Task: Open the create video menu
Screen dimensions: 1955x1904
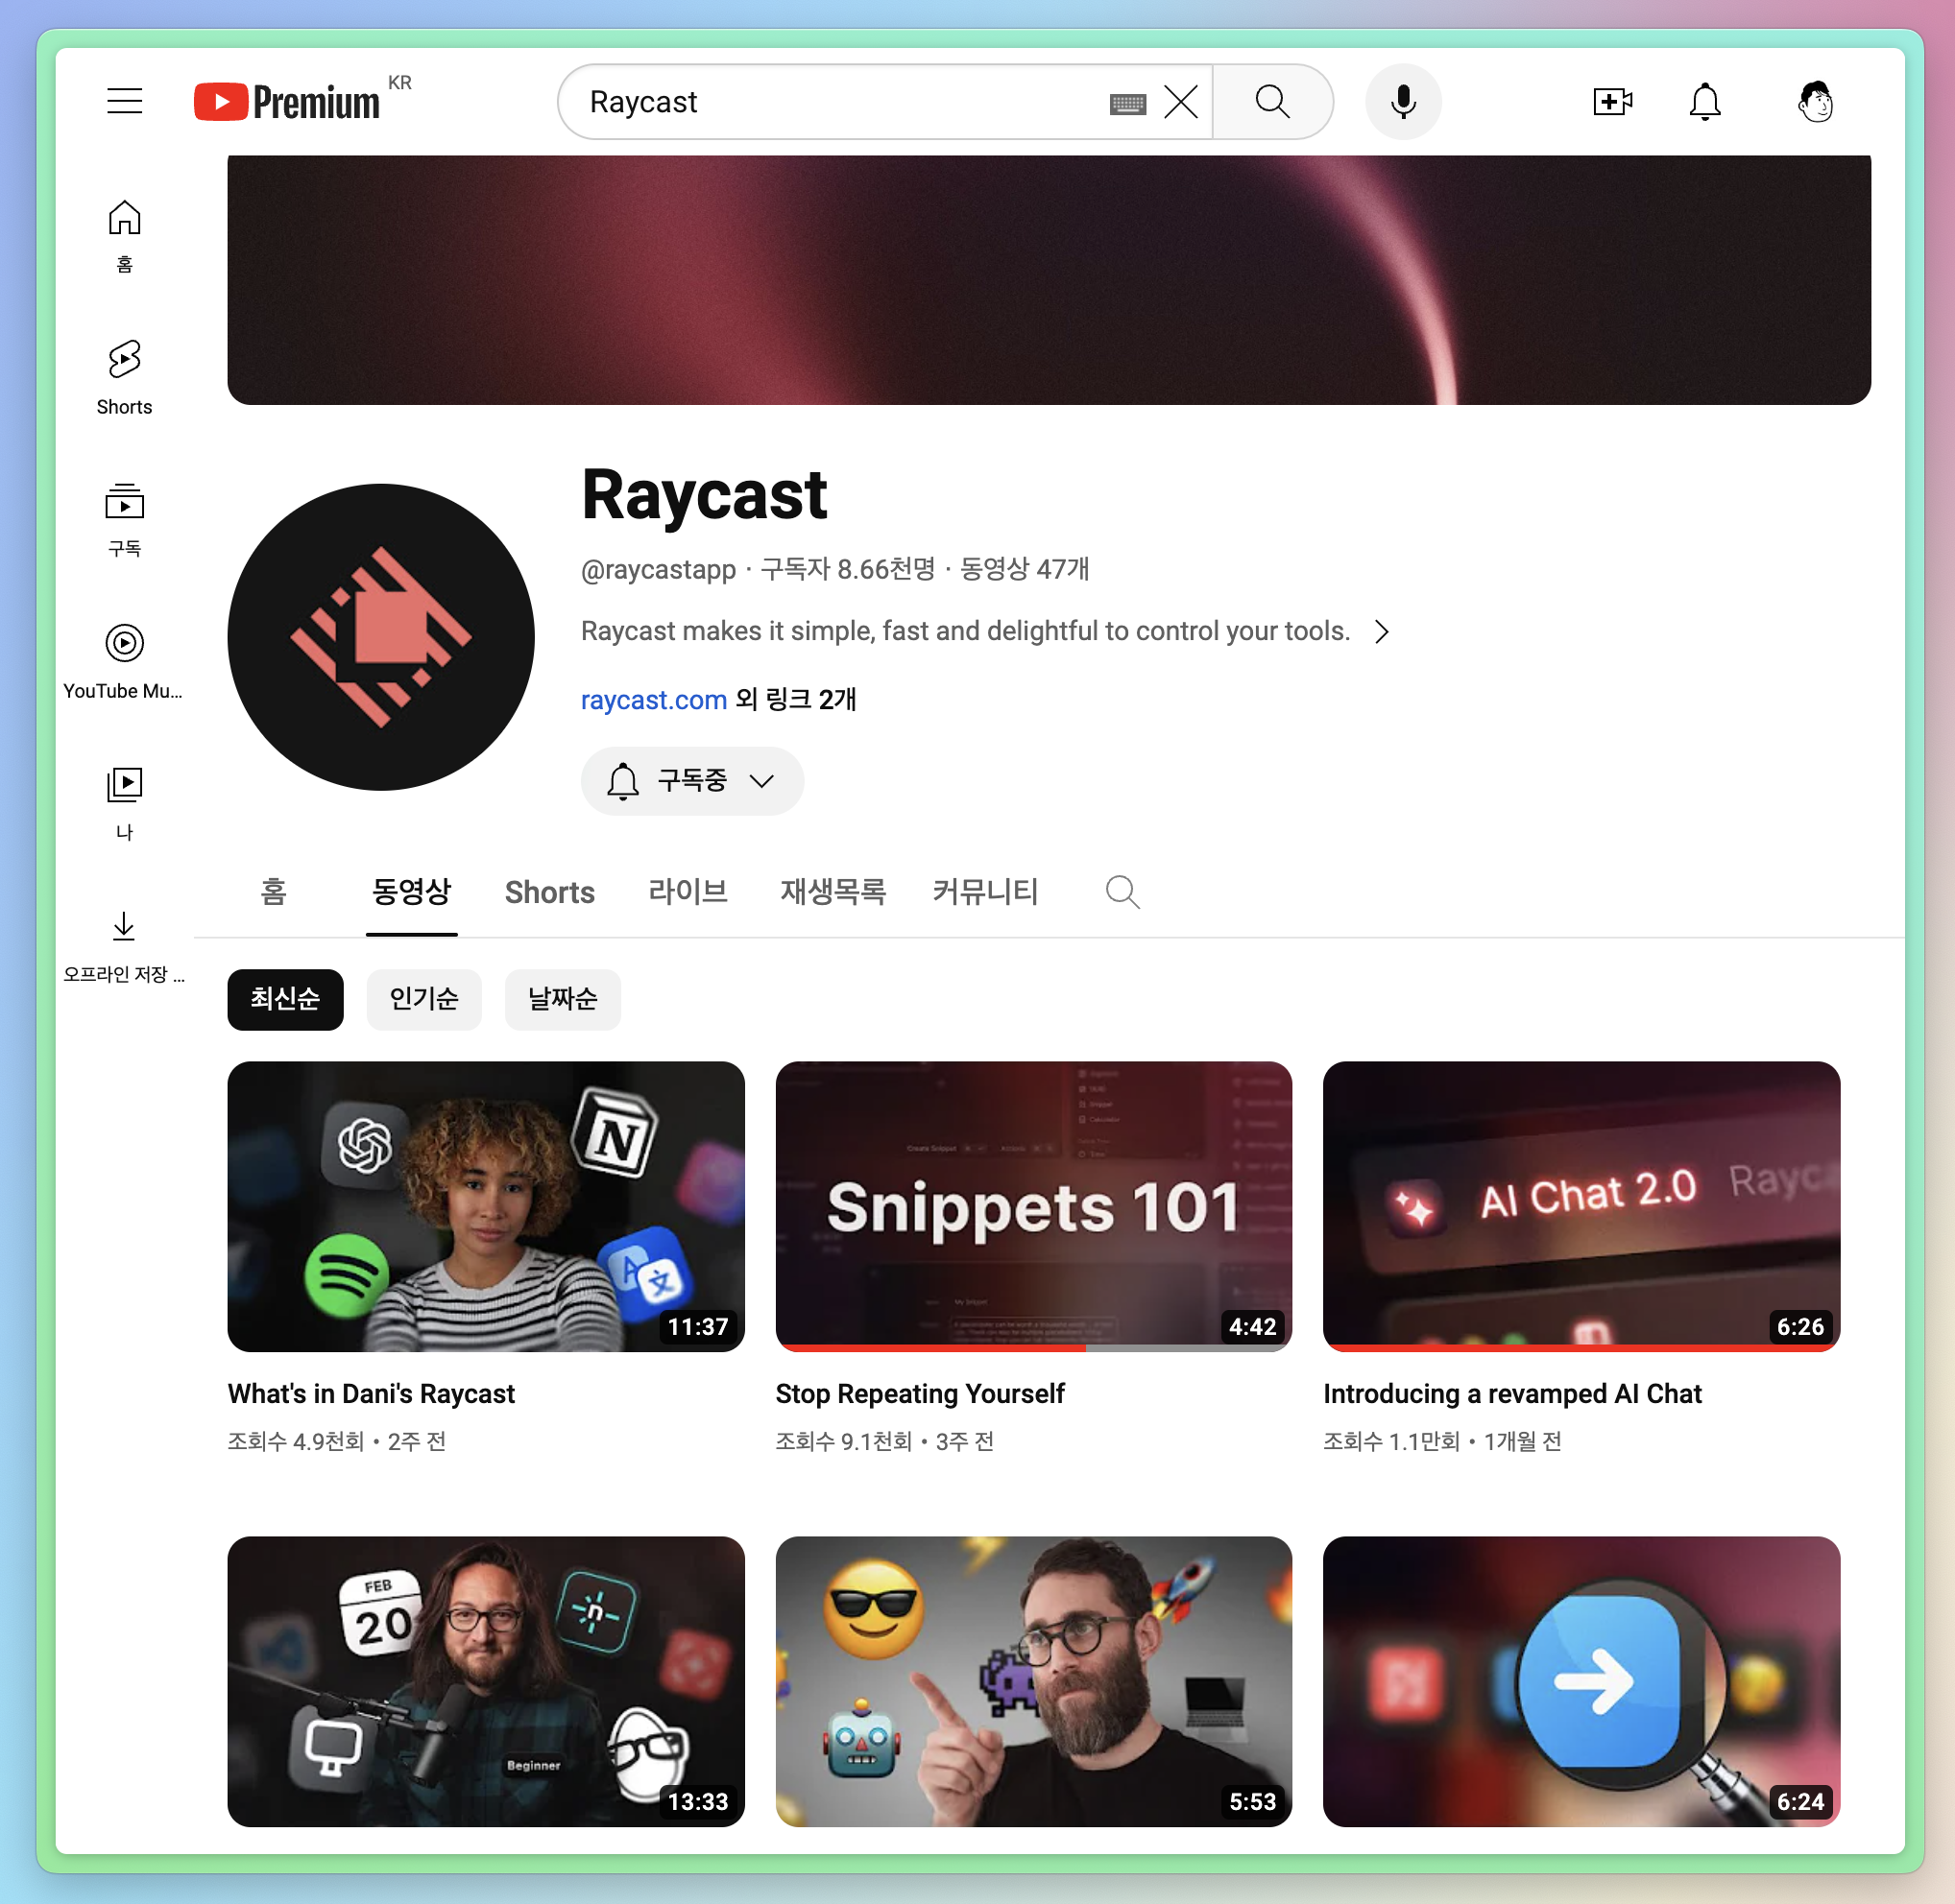Action: [1613, 101]
